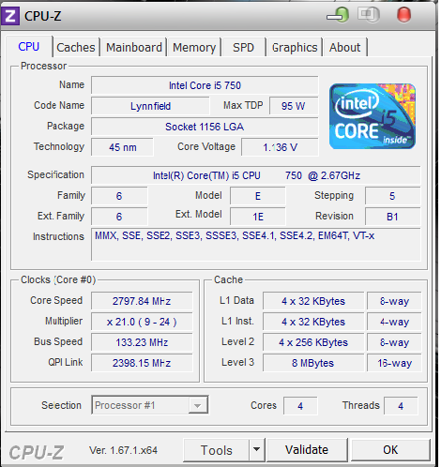Screen dimensions: 441x467
Task: Click the Level 3 16-way value
Action: click(x=394, y=363)
